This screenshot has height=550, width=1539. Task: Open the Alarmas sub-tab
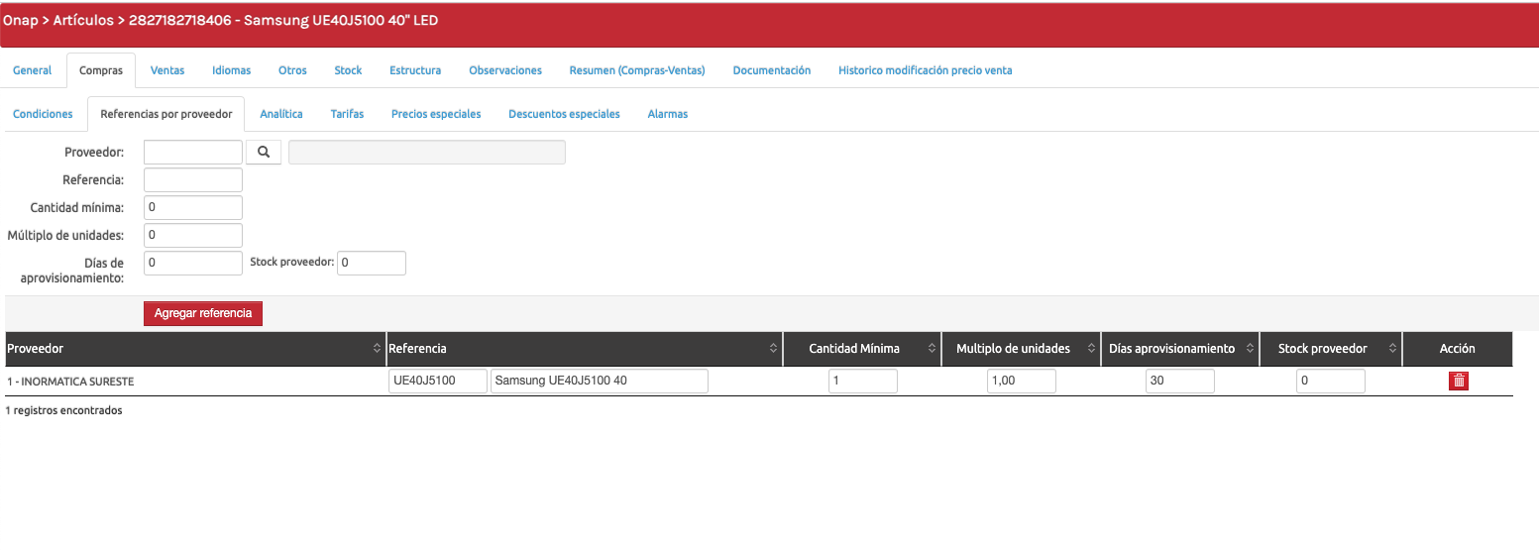(667, 114)
